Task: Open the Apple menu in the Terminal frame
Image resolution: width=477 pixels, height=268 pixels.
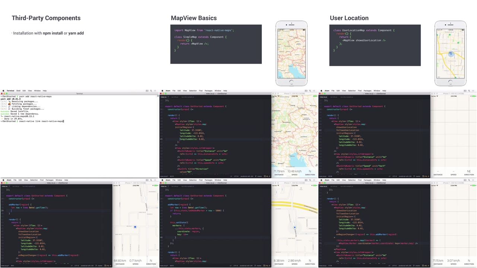Action: (3, 91)
